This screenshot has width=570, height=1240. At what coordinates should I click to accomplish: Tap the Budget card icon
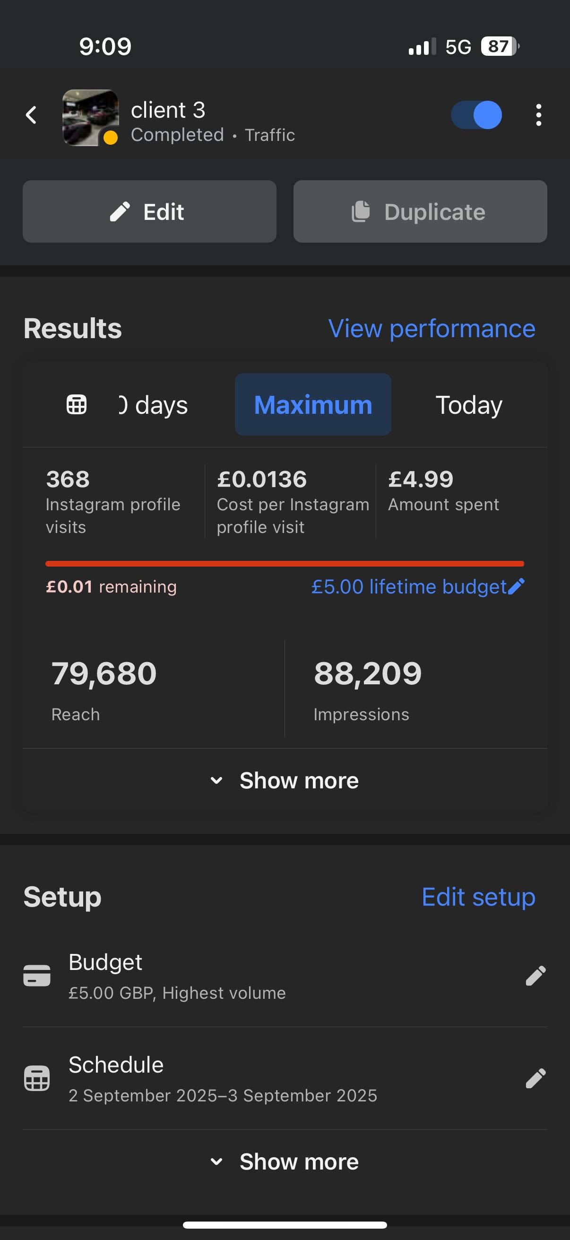click(x=37, y=976)
